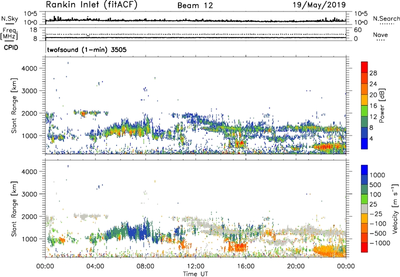Pick the bottom red segment of velocity color bar
Viewport: 400px width, 277px height.
coord(364,247)
